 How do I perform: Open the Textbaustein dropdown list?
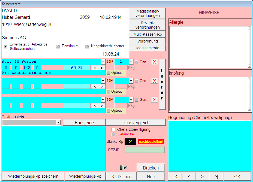coord(58,123)
